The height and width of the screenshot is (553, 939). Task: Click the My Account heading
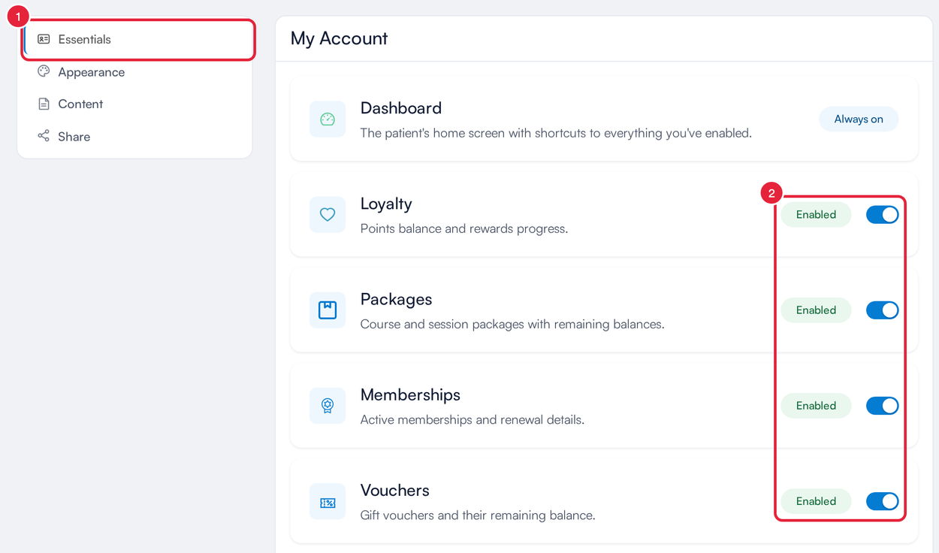tap(339, 38)
